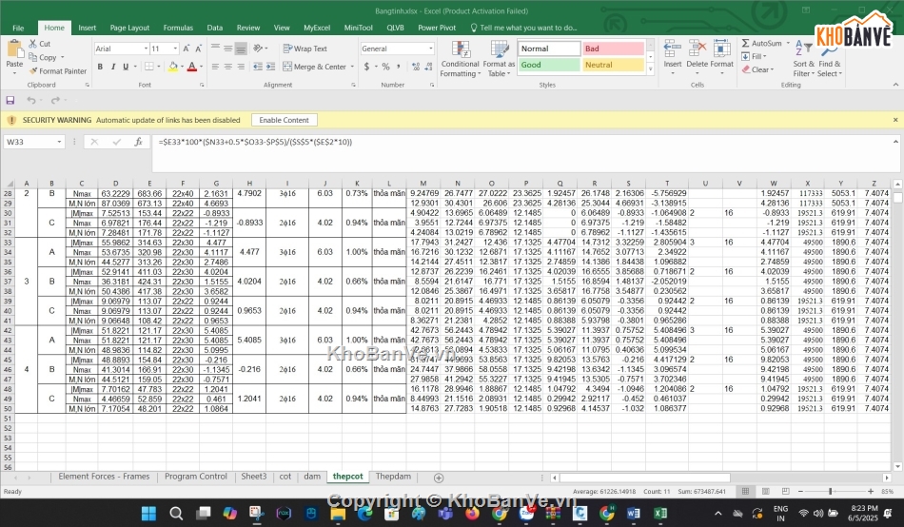Viewport: 904px width, 527px height.
Task: Open the Orientation text angle menu
Action: 260,49
